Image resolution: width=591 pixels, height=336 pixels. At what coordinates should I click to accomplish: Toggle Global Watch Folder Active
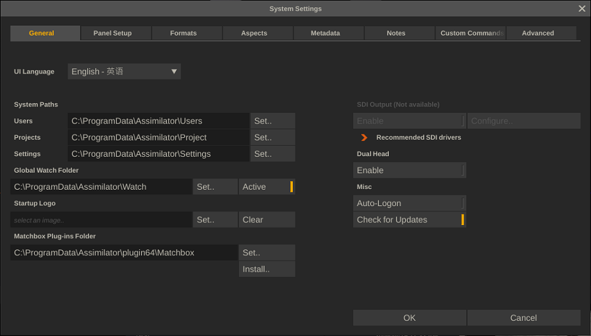tap(267, 187)
